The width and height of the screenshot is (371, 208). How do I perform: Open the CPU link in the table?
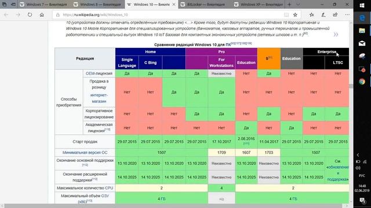109,188
